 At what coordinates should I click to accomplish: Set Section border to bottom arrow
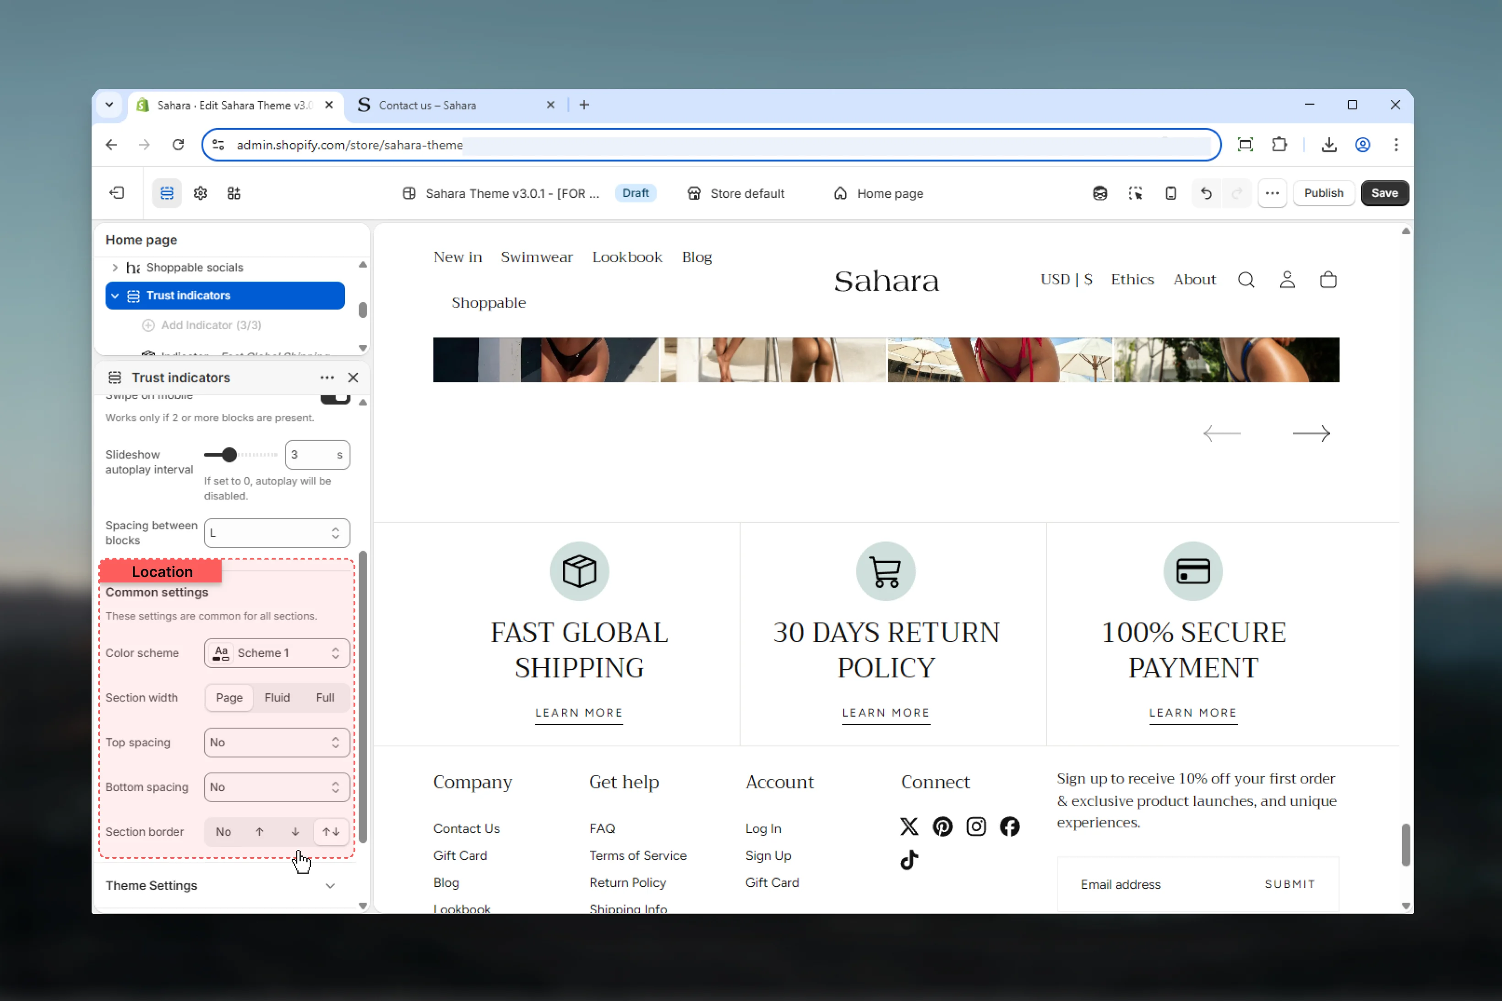coord(295,831)
